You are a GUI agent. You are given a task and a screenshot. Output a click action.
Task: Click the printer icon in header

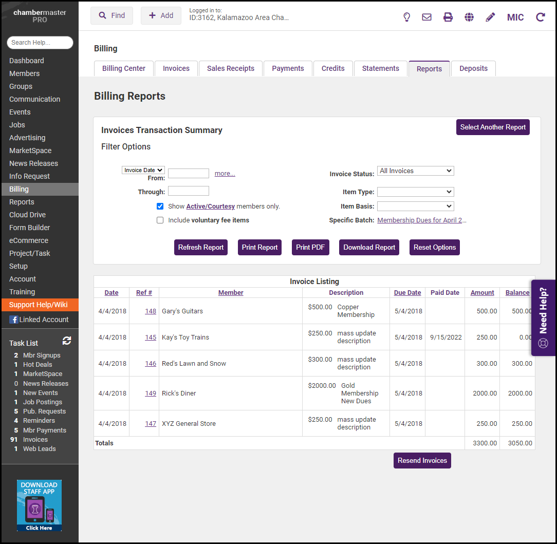click(x=448, y=17)
